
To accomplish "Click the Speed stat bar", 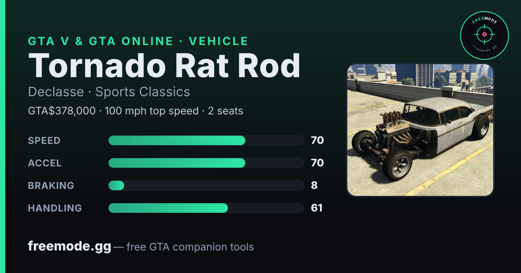I will click(206, 140).
